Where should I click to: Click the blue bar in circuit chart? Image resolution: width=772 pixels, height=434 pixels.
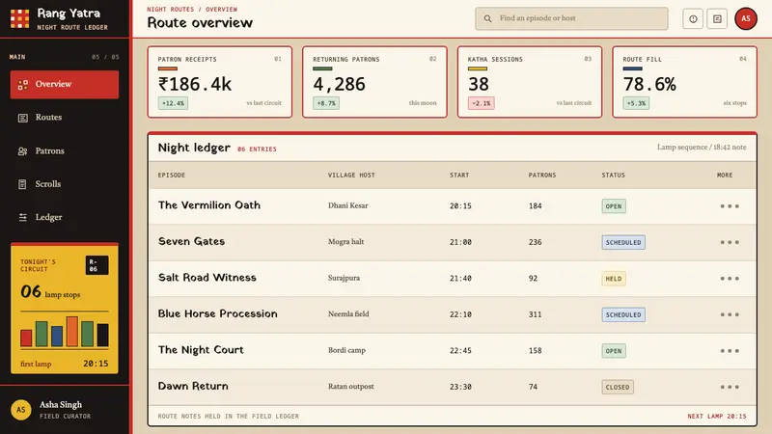click(57, 337)
